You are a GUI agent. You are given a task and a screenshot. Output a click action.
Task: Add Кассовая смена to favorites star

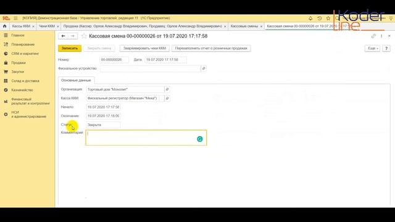tap(84, 36)
